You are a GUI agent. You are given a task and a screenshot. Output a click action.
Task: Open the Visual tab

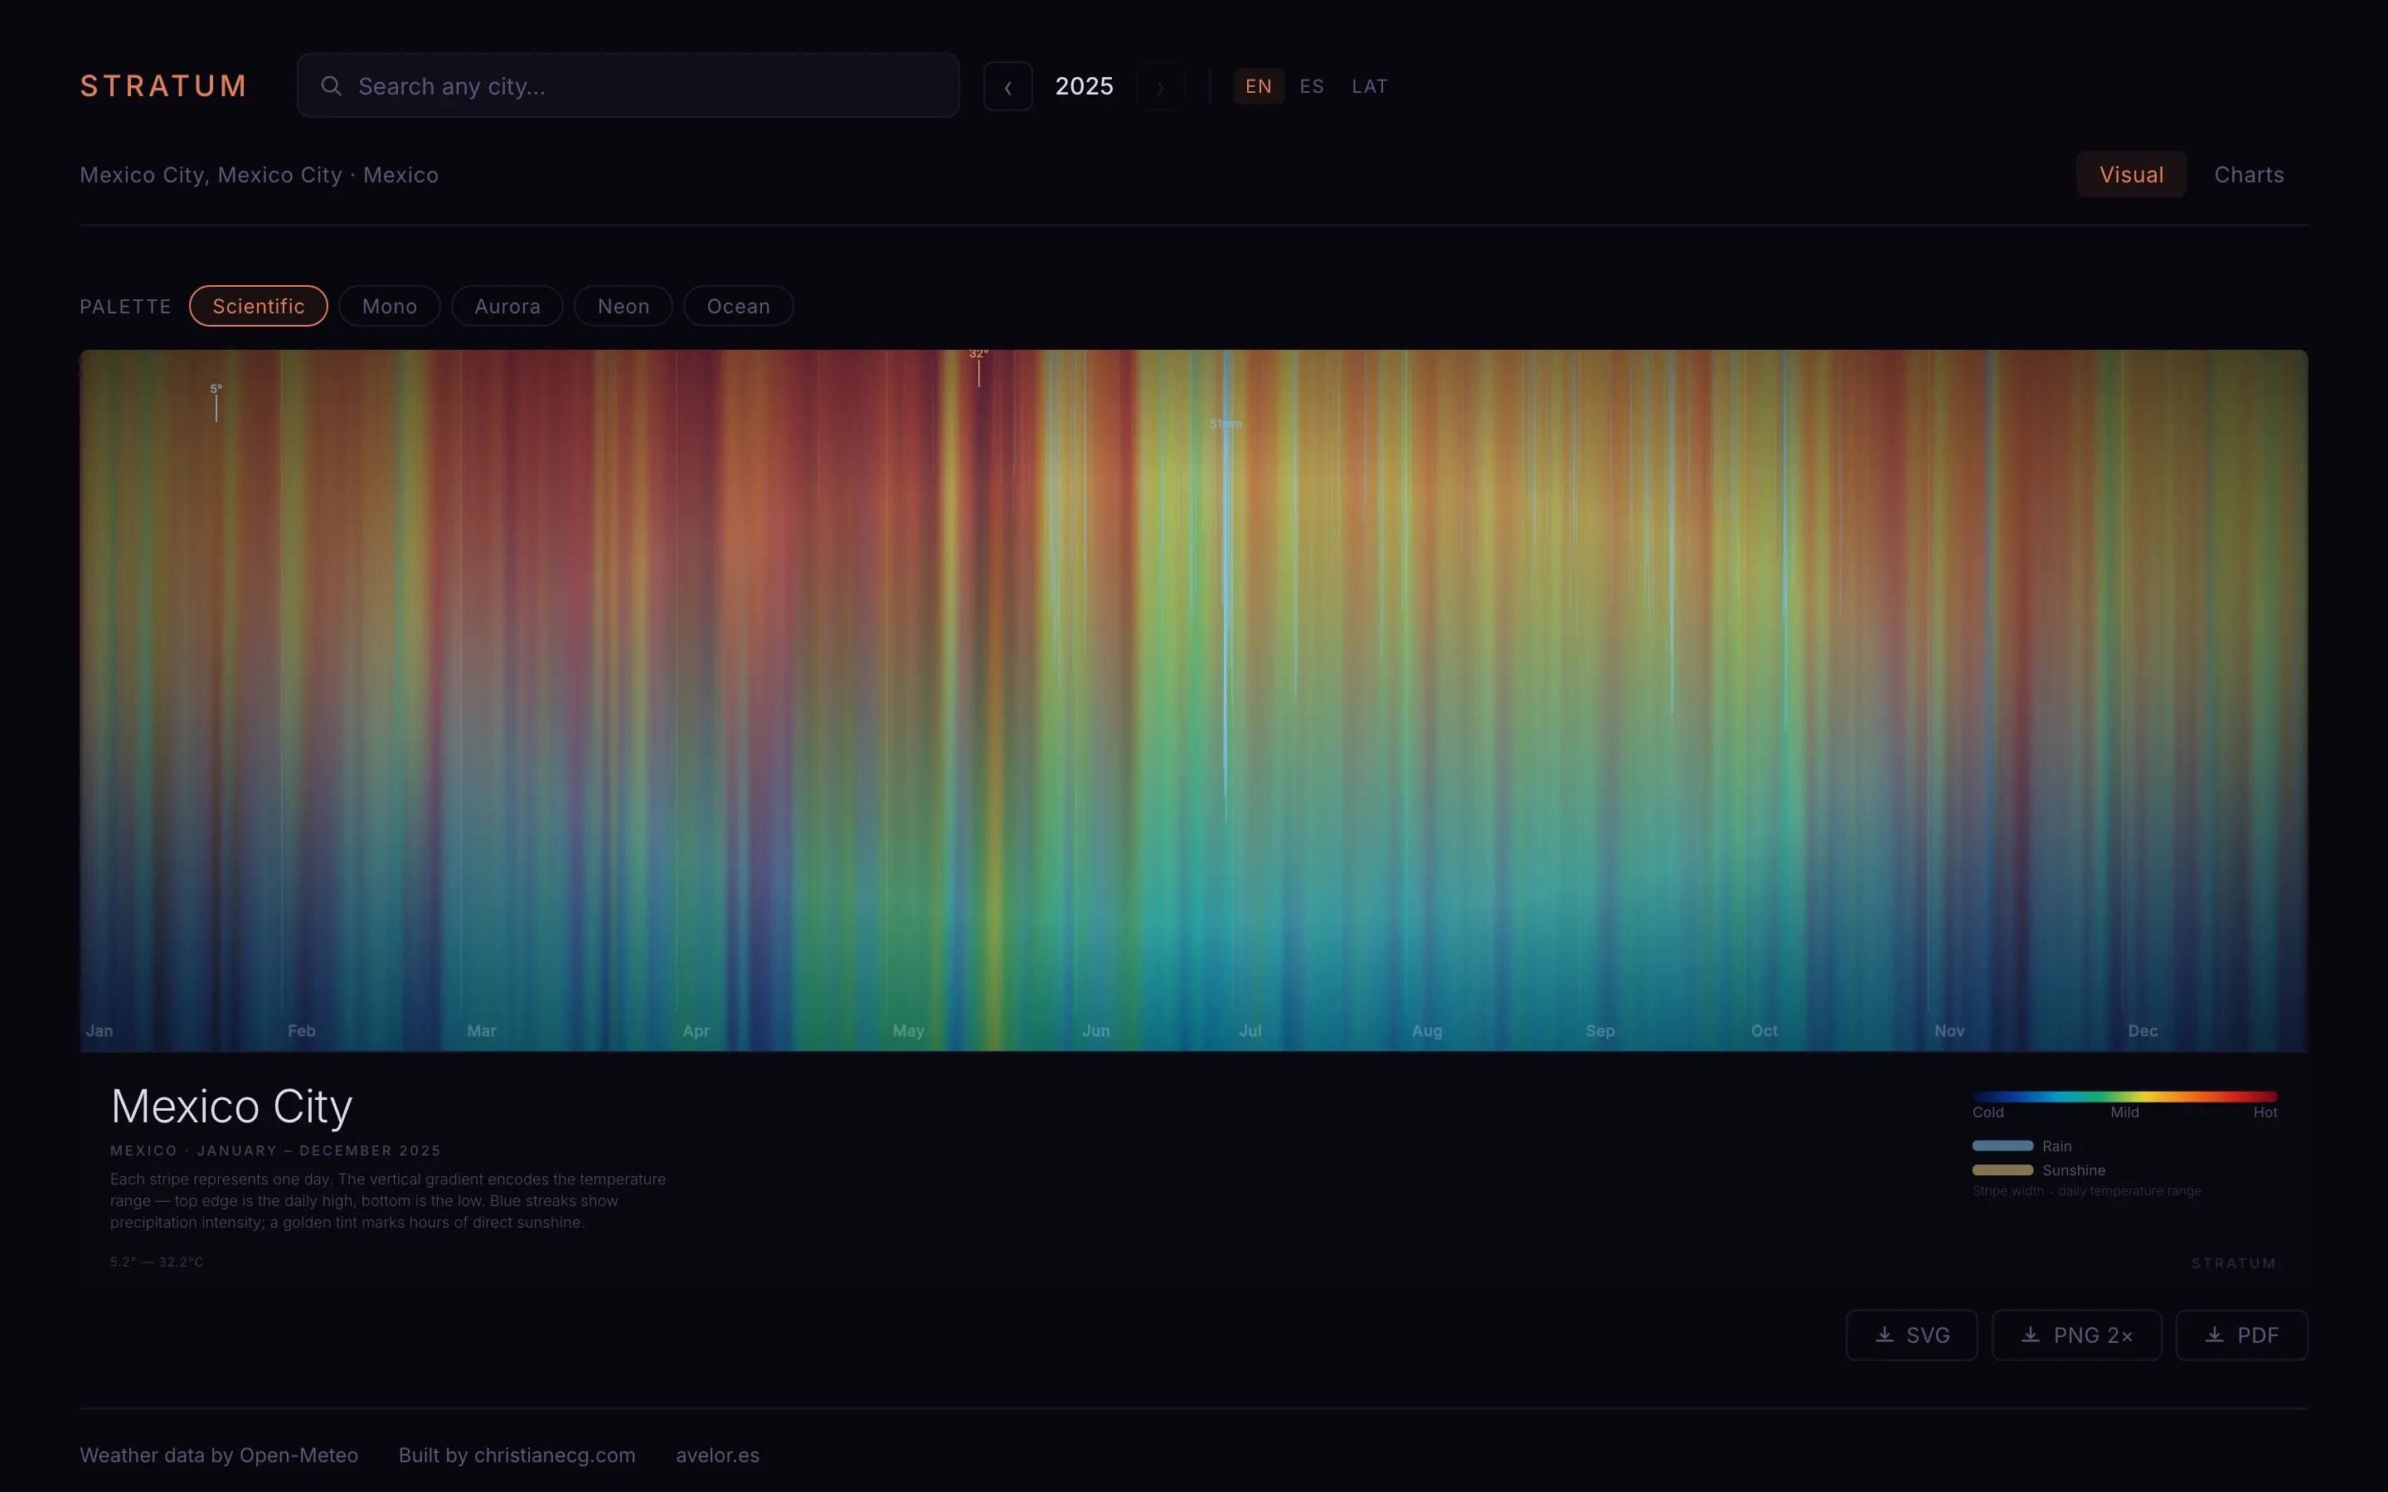(2132, 175)
